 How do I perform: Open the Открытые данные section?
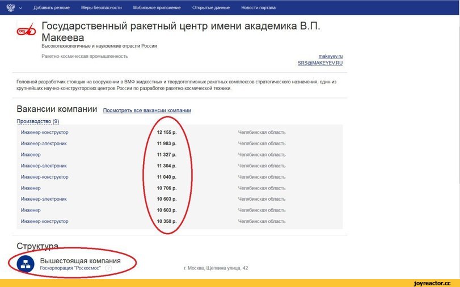pos(211,7)
